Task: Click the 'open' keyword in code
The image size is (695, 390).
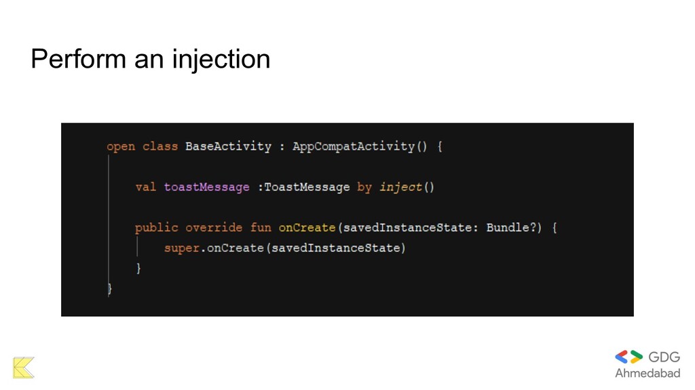Action: [x=121, y=147]
